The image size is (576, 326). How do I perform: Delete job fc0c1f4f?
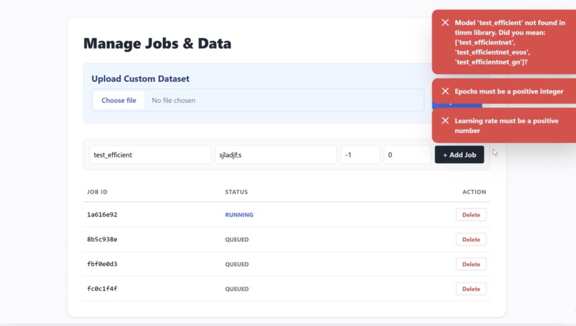pos(471,289)
